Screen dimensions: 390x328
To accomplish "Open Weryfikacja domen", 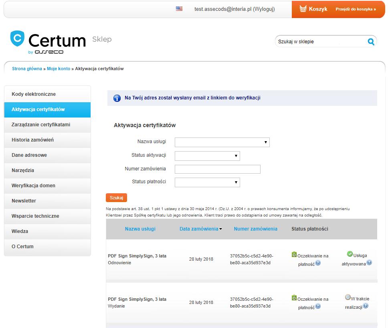I will (47, 186).
